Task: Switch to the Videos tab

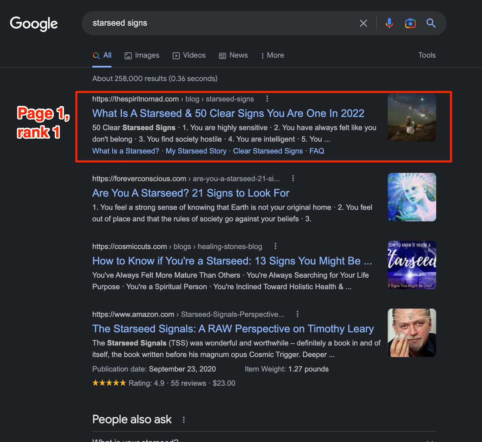Action: coord(189,55)
